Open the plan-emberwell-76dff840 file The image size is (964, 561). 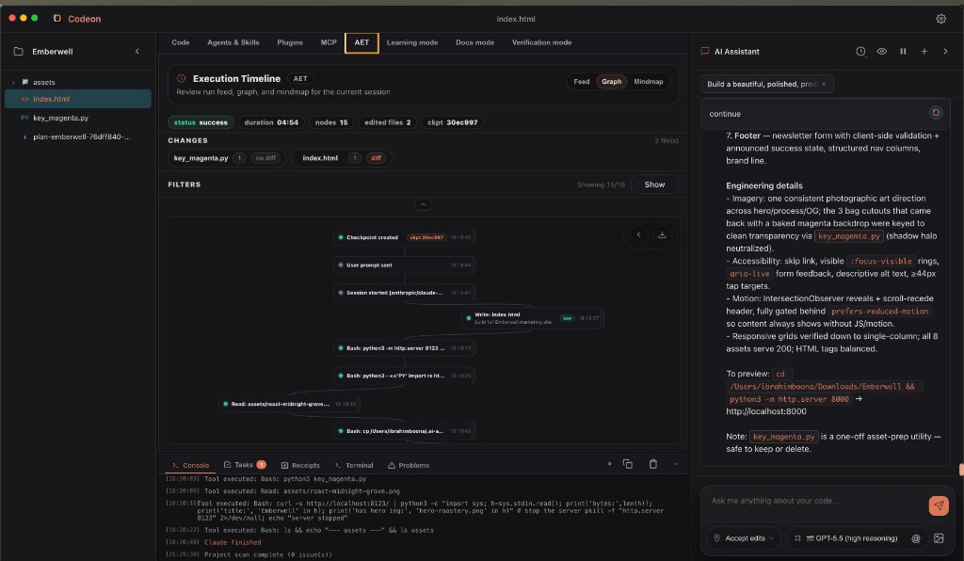tap(77, 137)
